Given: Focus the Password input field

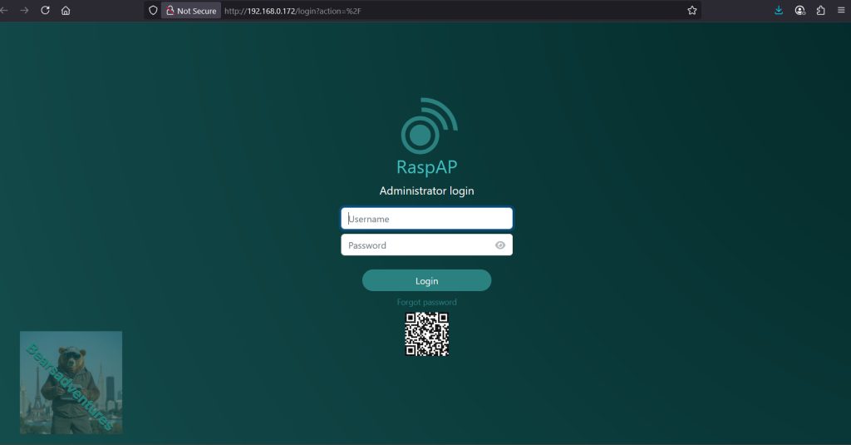Looking at the screenshot, I should tap(426, 245).
